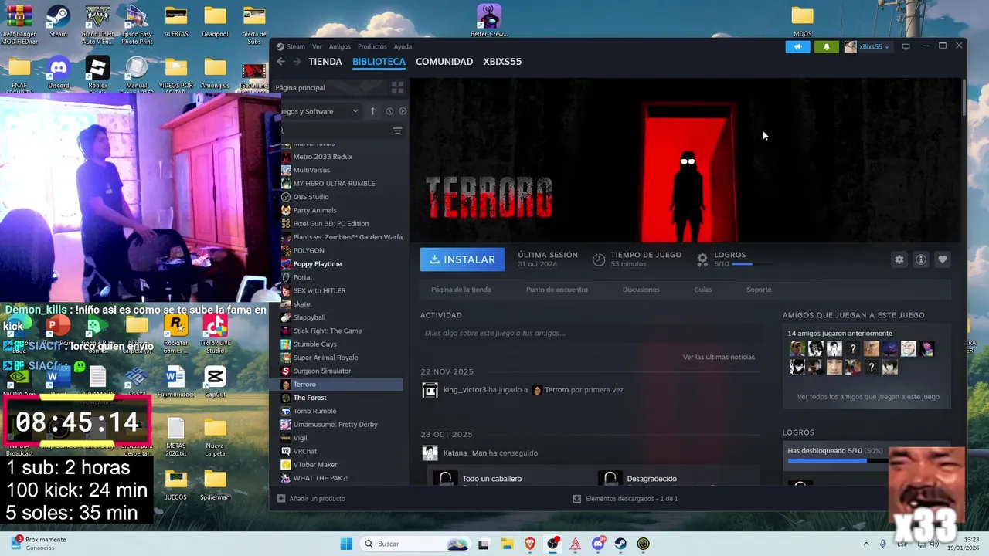
Task: Open Better-Crew desktop shortcut
Action: pyautogui.click(x=489, y=20)
